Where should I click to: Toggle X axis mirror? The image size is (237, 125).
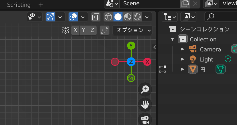(x=75, y=30)
